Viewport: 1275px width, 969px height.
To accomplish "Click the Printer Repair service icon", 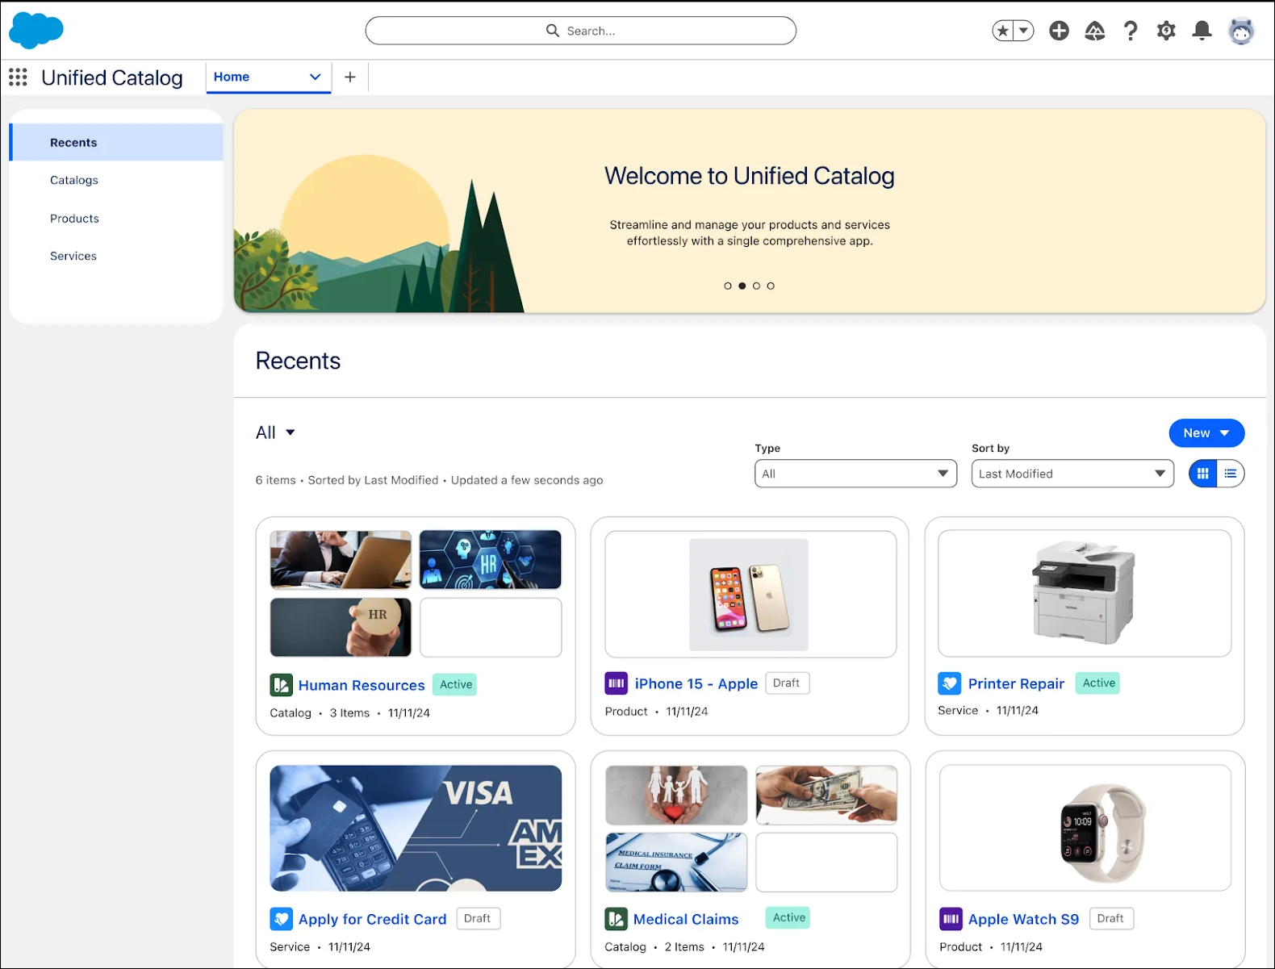I will pos(949,683).
